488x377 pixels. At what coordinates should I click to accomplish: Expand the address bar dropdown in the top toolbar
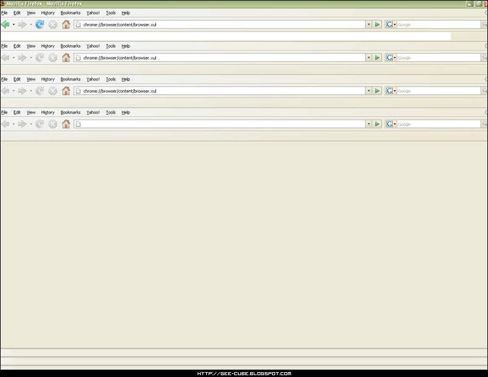369,24
